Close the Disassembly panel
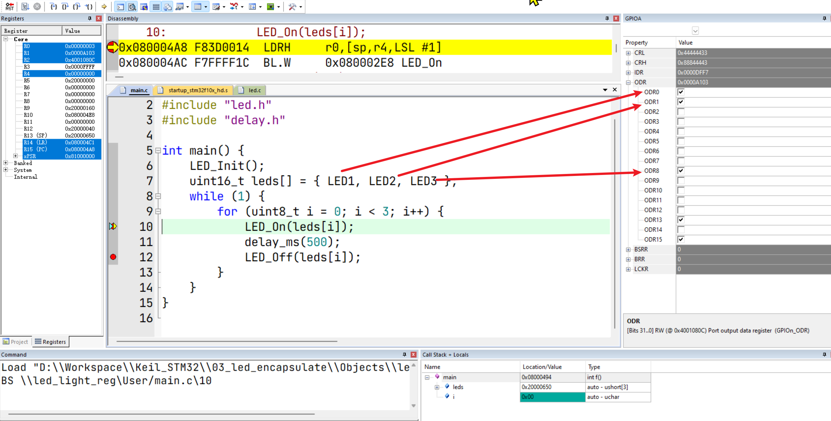The height and width of the screenshot is (421, 831). click(x=616, y=18)
